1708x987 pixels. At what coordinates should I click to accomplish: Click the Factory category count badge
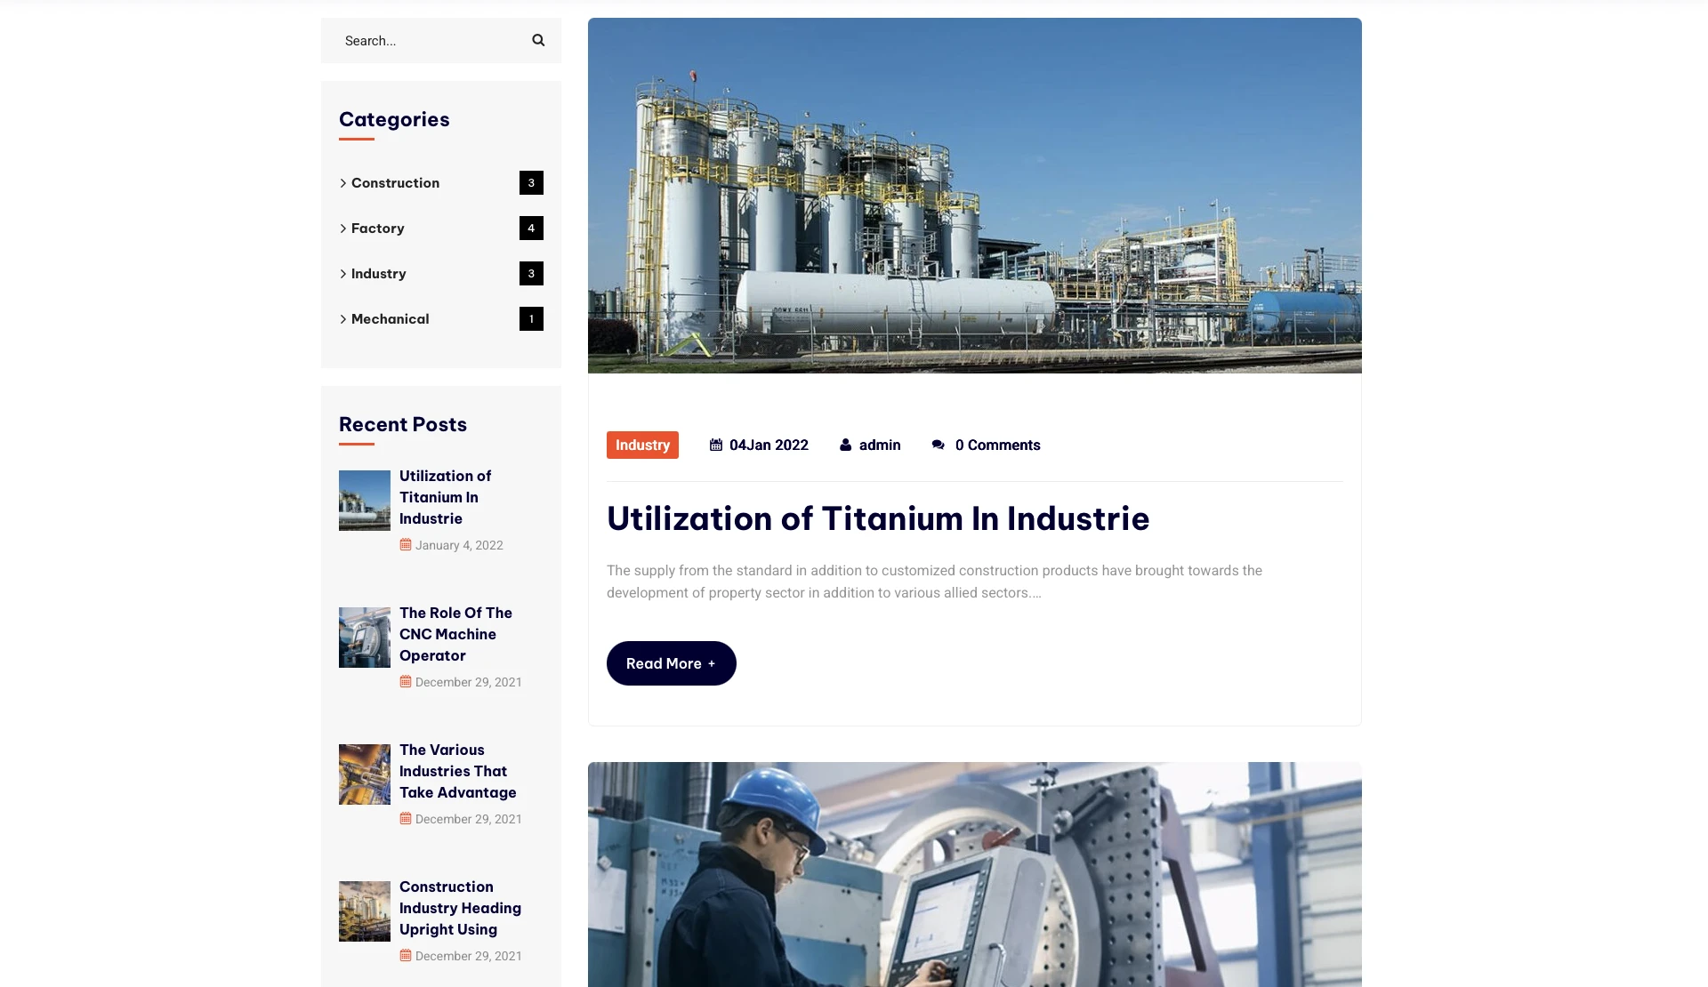coord(531,229)
